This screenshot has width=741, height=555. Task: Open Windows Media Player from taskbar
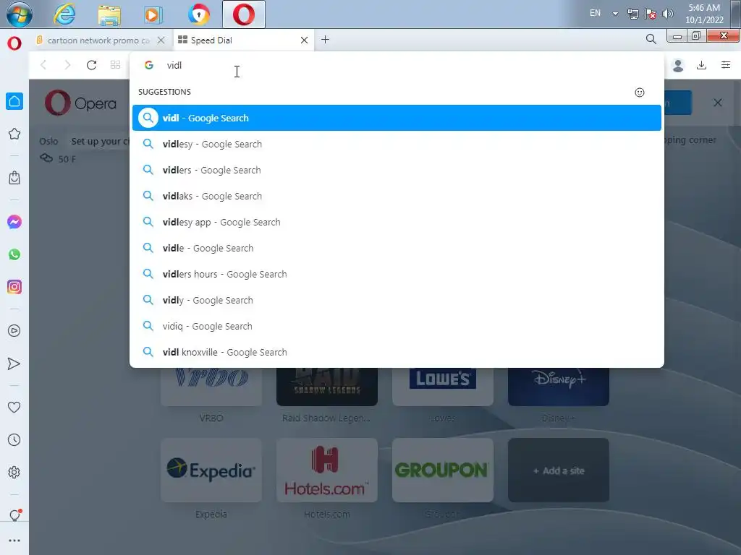click(153, 14)
